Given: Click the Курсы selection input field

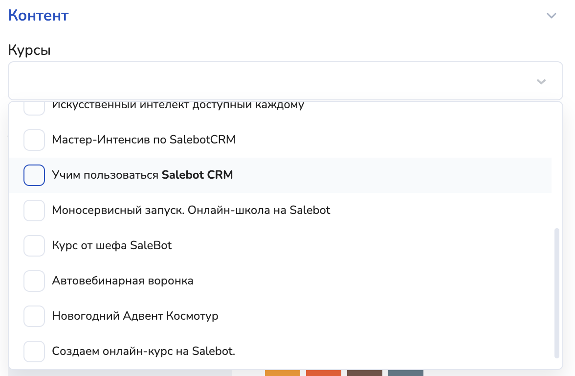Looking at the screenshot, I should 286,81.
